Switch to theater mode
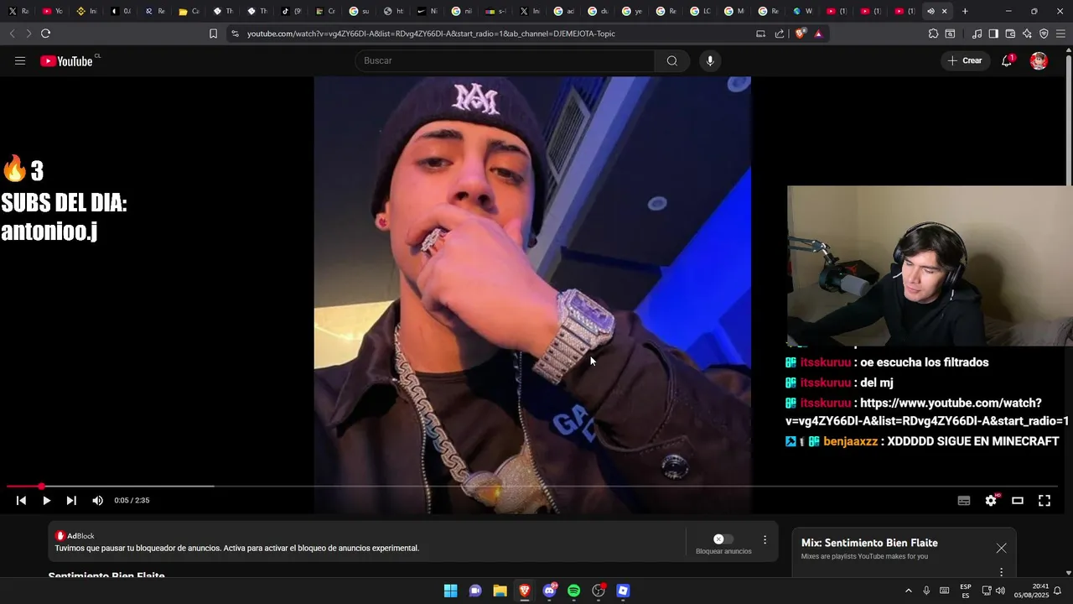Image resolution: width=1073 pixels, height=604 pixels. coord(1018,500)
